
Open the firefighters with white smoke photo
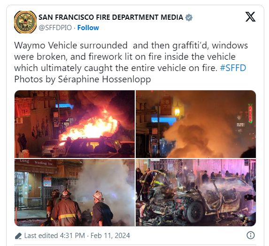pyautogui.click(x=75, y=192)
